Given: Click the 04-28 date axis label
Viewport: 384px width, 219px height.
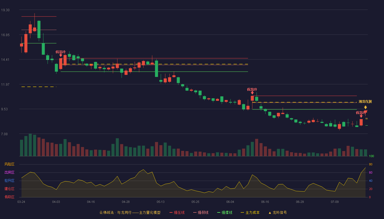Looking at the screenshot, I should pyautogui.click(x=126, y=202).
